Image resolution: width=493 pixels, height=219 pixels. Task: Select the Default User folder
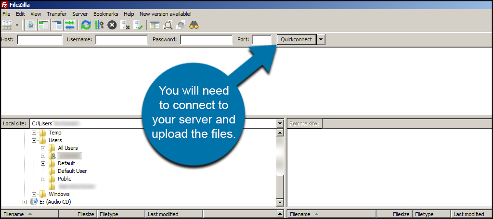(x=72, y=171)
